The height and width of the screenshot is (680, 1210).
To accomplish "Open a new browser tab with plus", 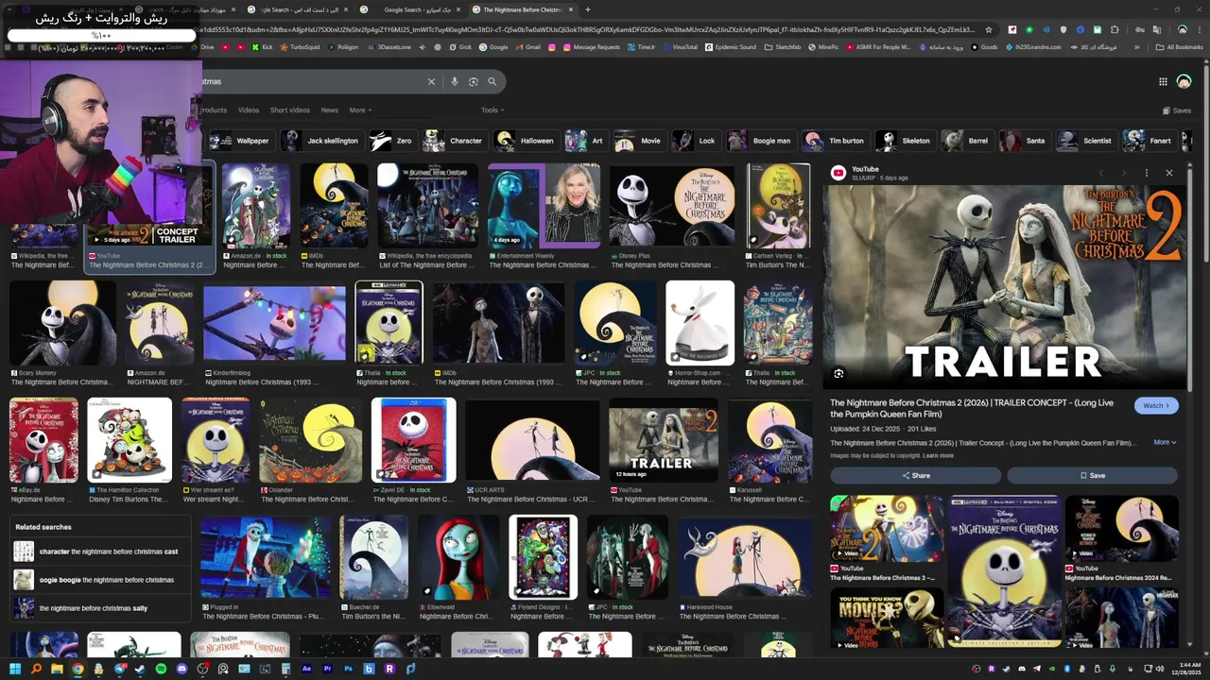I will [588, 9].
